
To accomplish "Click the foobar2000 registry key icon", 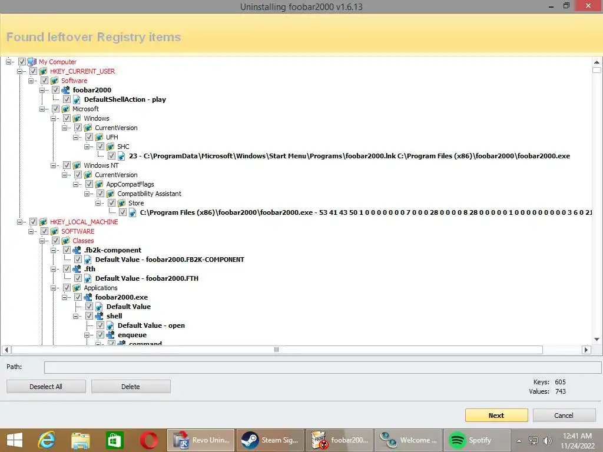I will click(x=66, y=90).
